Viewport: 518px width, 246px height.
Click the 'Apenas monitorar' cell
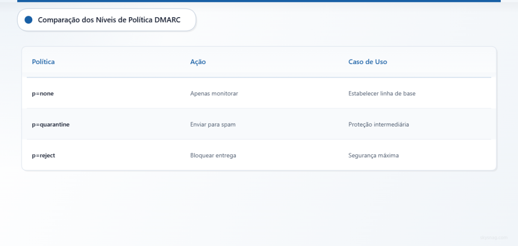(214, 94)
